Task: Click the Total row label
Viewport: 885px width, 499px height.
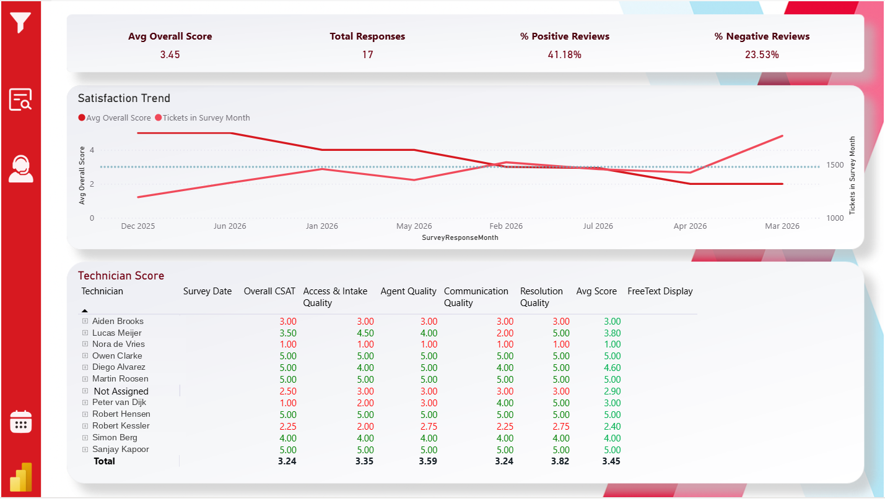Action: pos(104,461)
